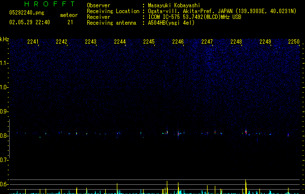Click time marker 2244
Viewport: 305px width, 194px height.
tap(120, 42)
